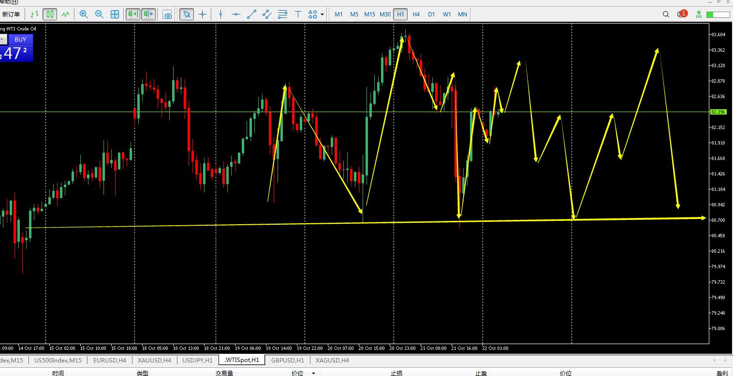The height and width of the screenshot is (376, 733).
Task: Click the 22 Oct 01:00 time label
Action: pos(495,348)
